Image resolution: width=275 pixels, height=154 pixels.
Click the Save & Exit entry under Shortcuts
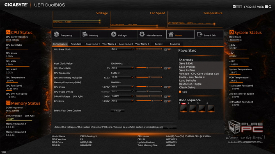tap(186, 63)
